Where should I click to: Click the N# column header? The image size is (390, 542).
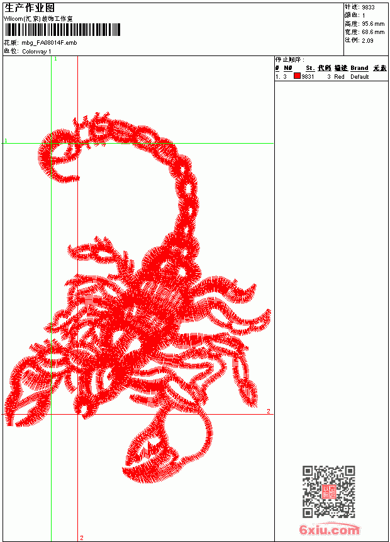[288, 68]
